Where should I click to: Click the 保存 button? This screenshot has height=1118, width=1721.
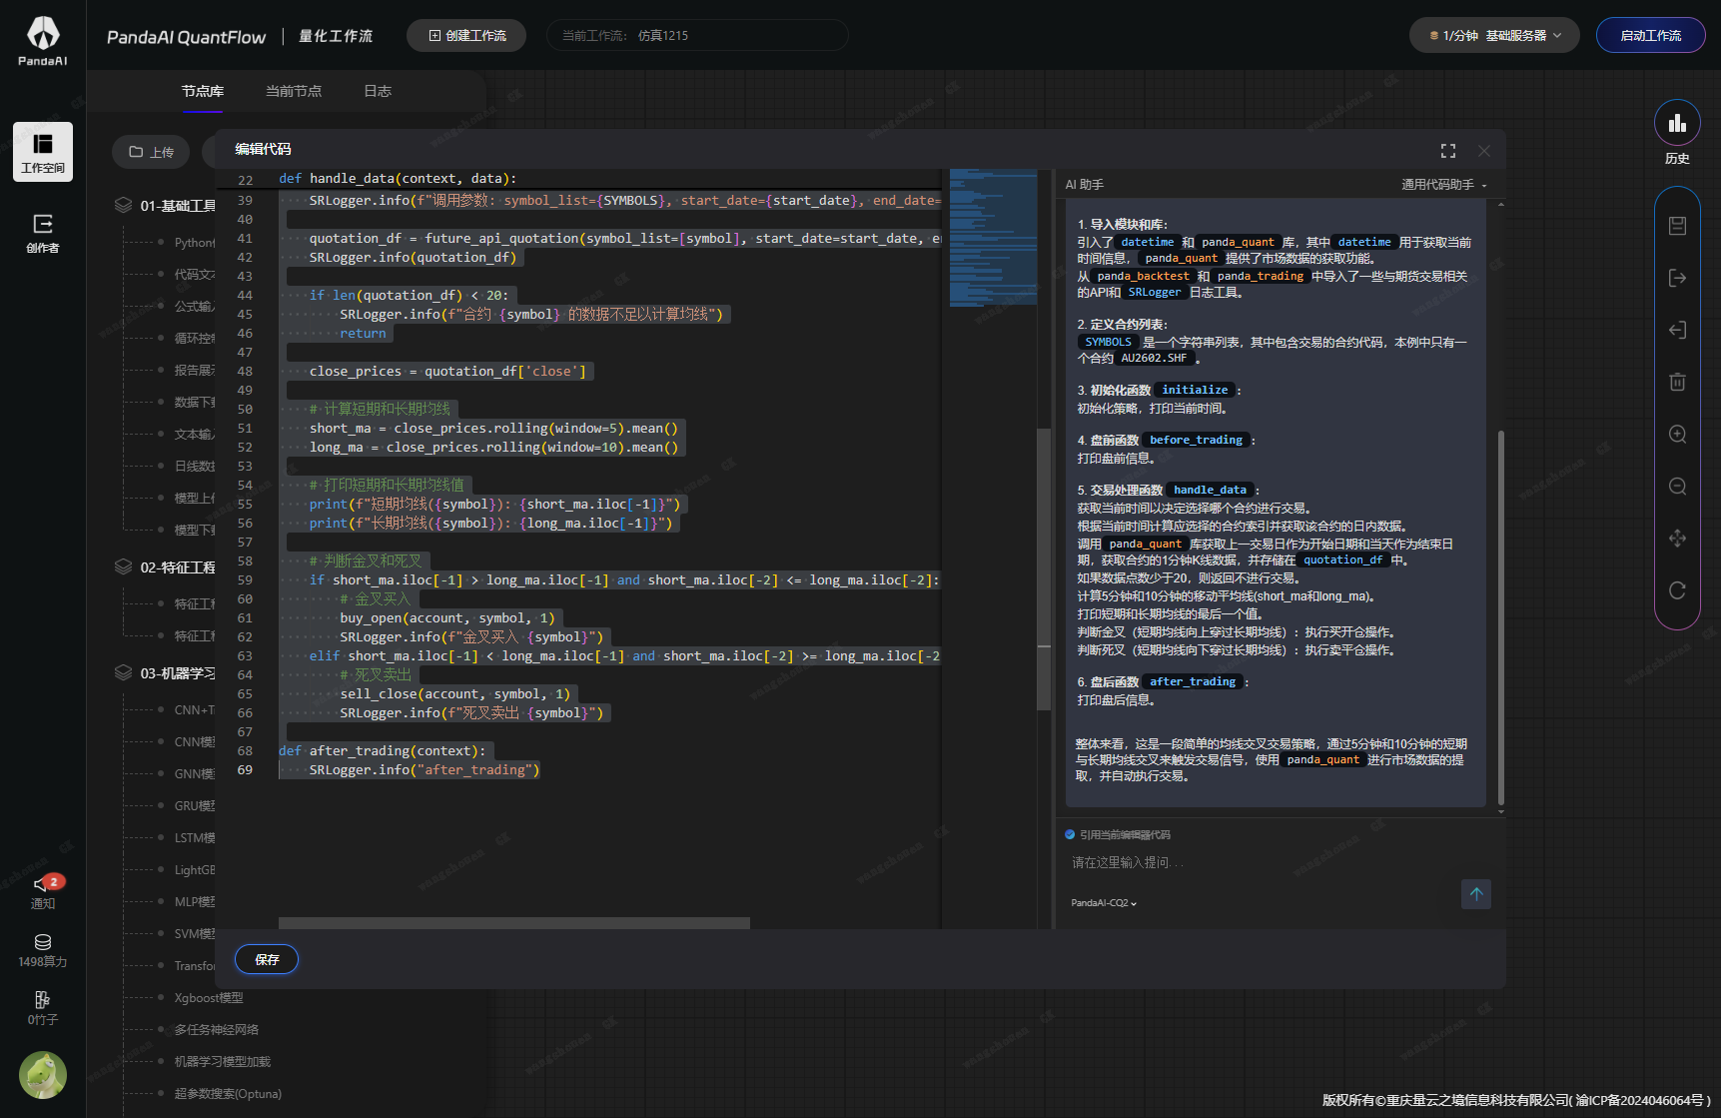(267, 959)
